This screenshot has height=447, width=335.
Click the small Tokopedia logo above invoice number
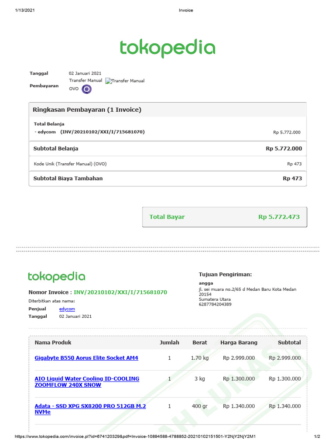56,276
